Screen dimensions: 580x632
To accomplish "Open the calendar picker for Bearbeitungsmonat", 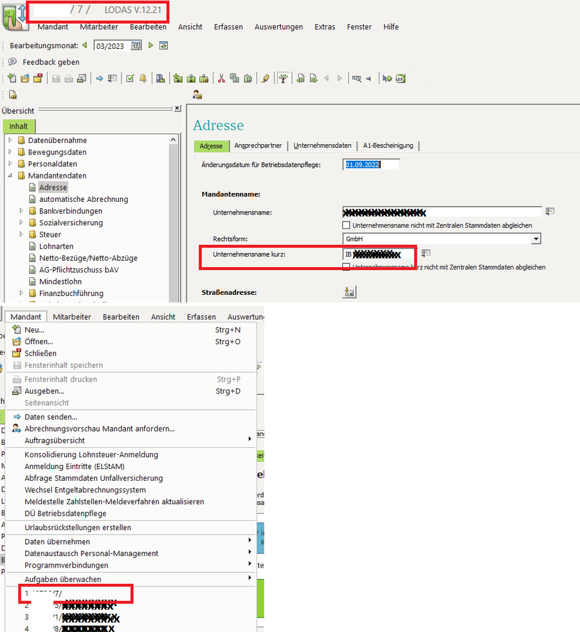I will (x=136, y=46).
